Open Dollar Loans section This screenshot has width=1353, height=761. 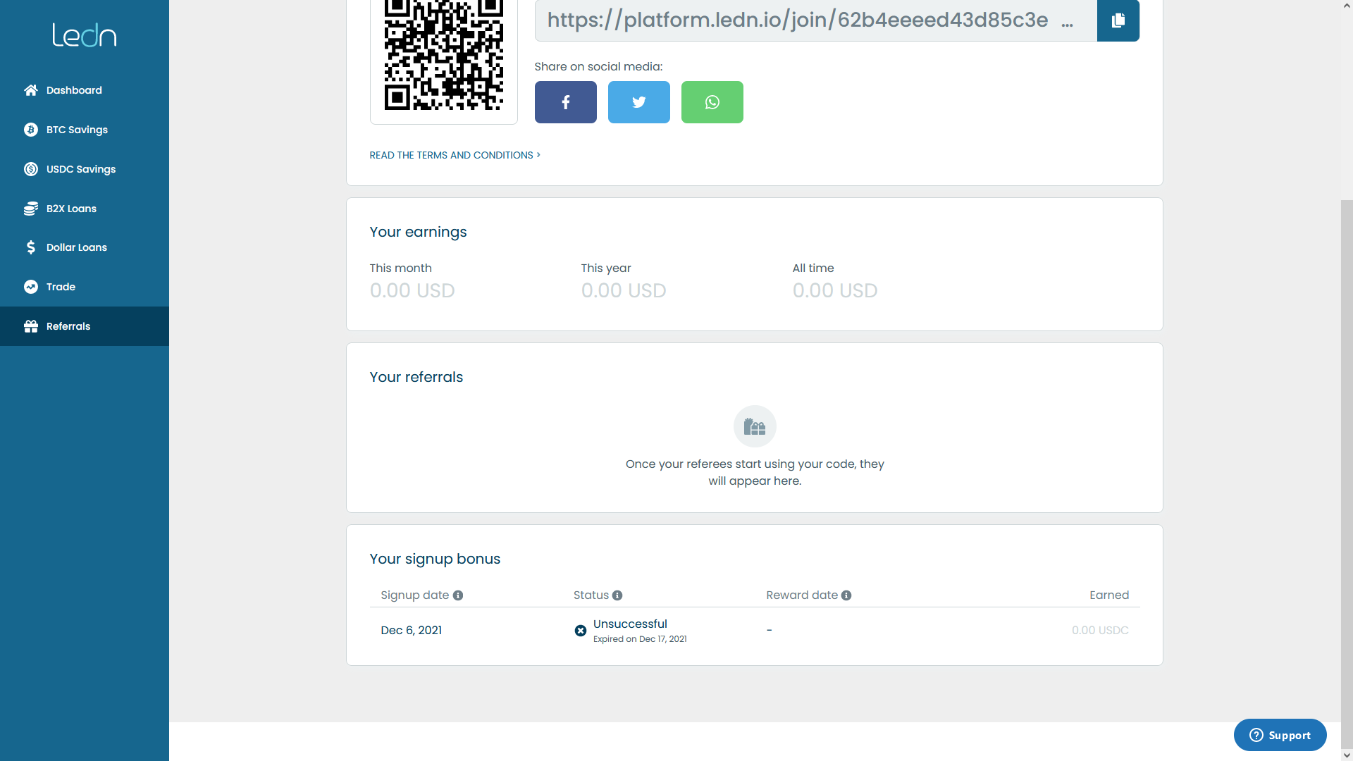[x=76, y=247]
